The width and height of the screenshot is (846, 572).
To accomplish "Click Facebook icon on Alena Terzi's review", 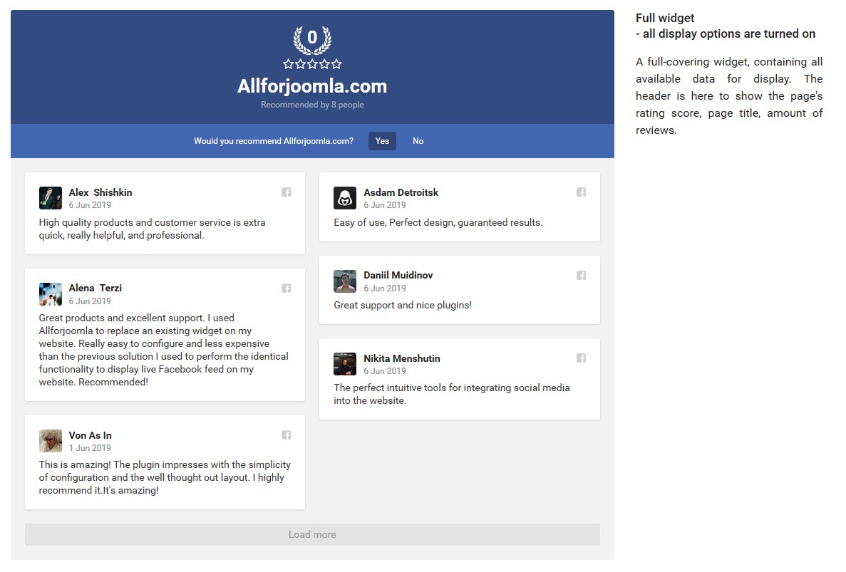I will [287, 288].
